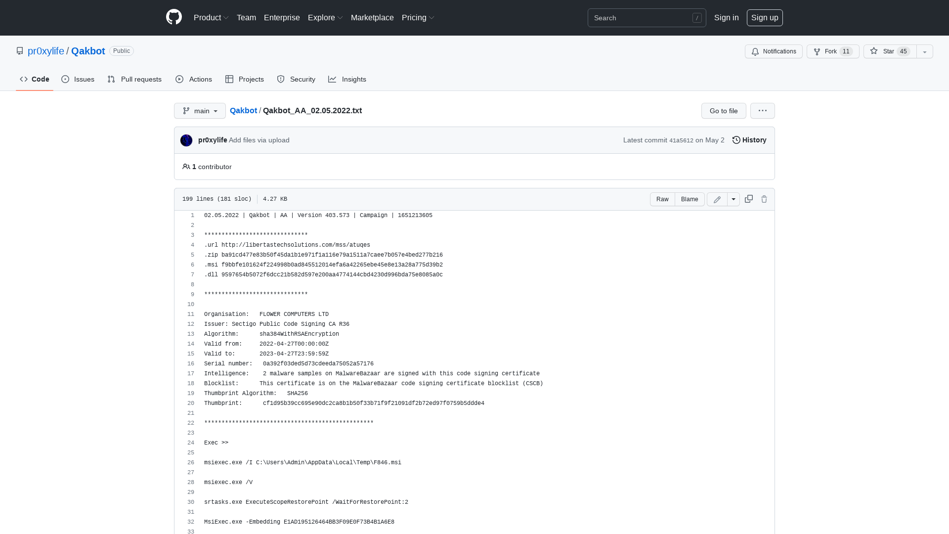Open commit hash 41a5612
The image size is (949, 534).
[681, 140]
